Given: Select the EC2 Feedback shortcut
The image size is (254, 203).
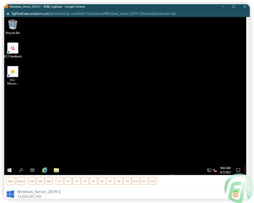Looking at the screenshot, I should click(13, 49).
